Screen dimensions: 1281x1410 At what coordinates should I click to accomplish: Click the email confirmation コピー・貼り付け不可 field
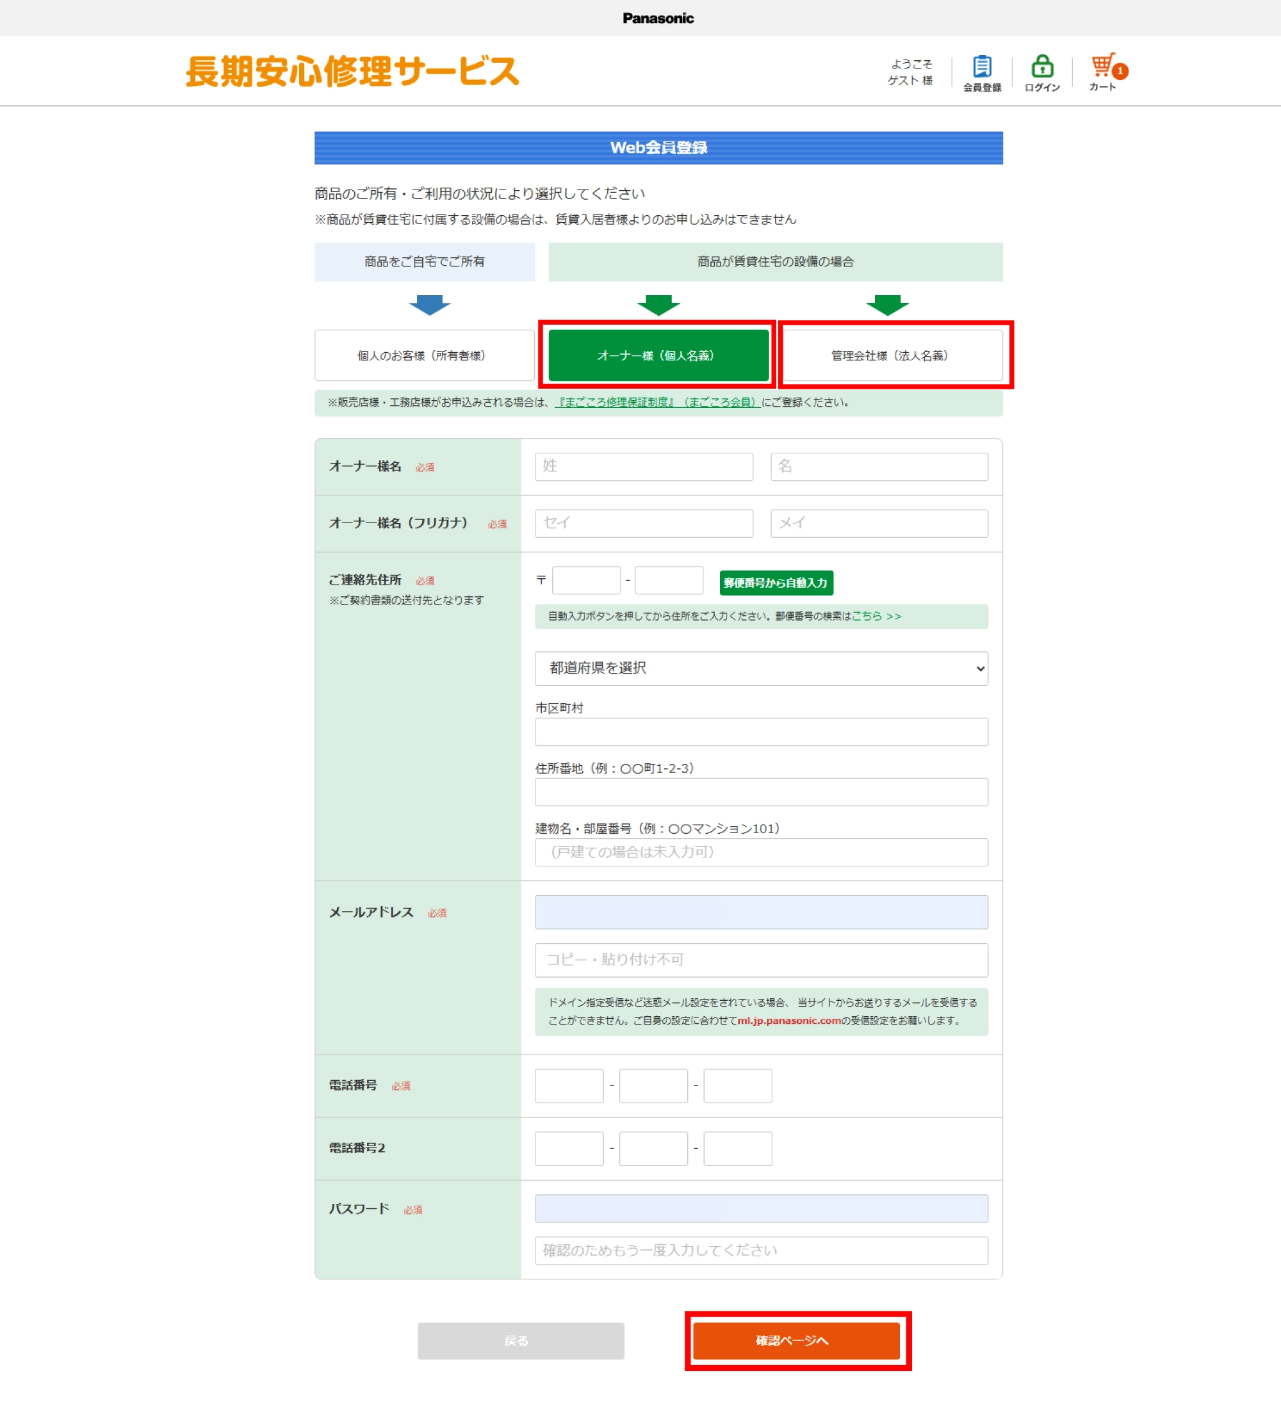click(x=760, y=960)
